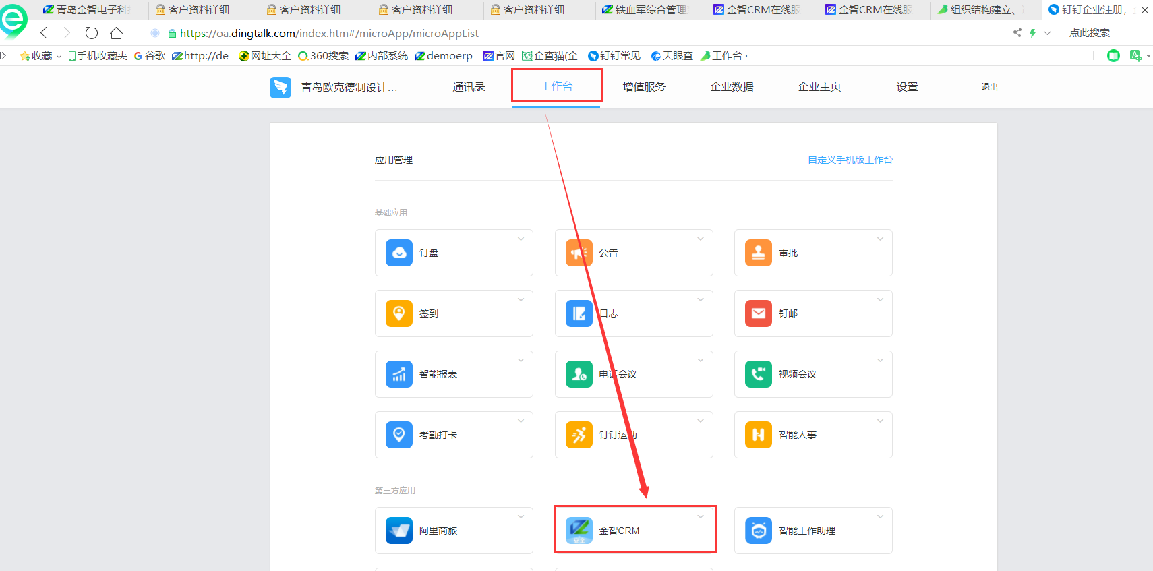1153x571 pixels.
Task: Expand the 智能人事 card dropdown chevron
Action: (880, 421)
